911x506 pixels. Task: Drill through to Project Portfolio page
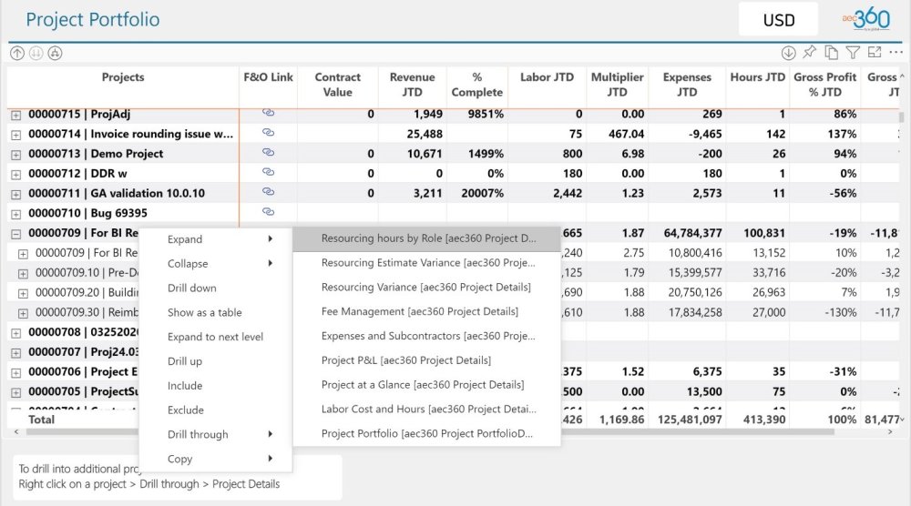point(427,433)
